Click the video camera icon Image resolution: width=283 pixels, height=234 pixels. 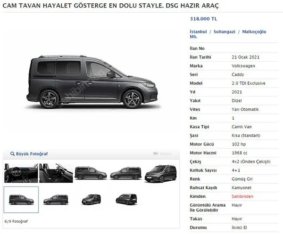pyautogui.click(x=156, y=154)
